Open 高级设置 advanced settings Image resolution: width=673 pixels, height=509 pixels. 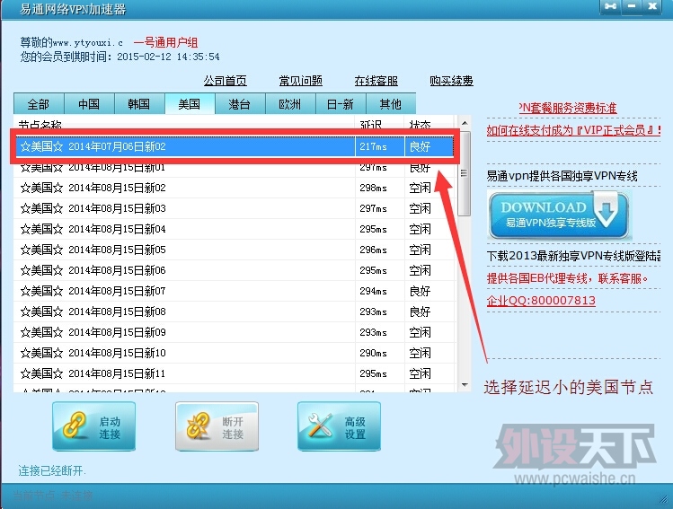click(339, 426)
